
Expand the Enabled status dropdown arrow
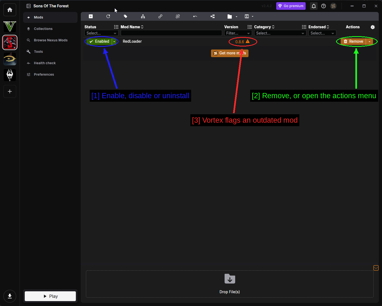click(x=114, y=41)
